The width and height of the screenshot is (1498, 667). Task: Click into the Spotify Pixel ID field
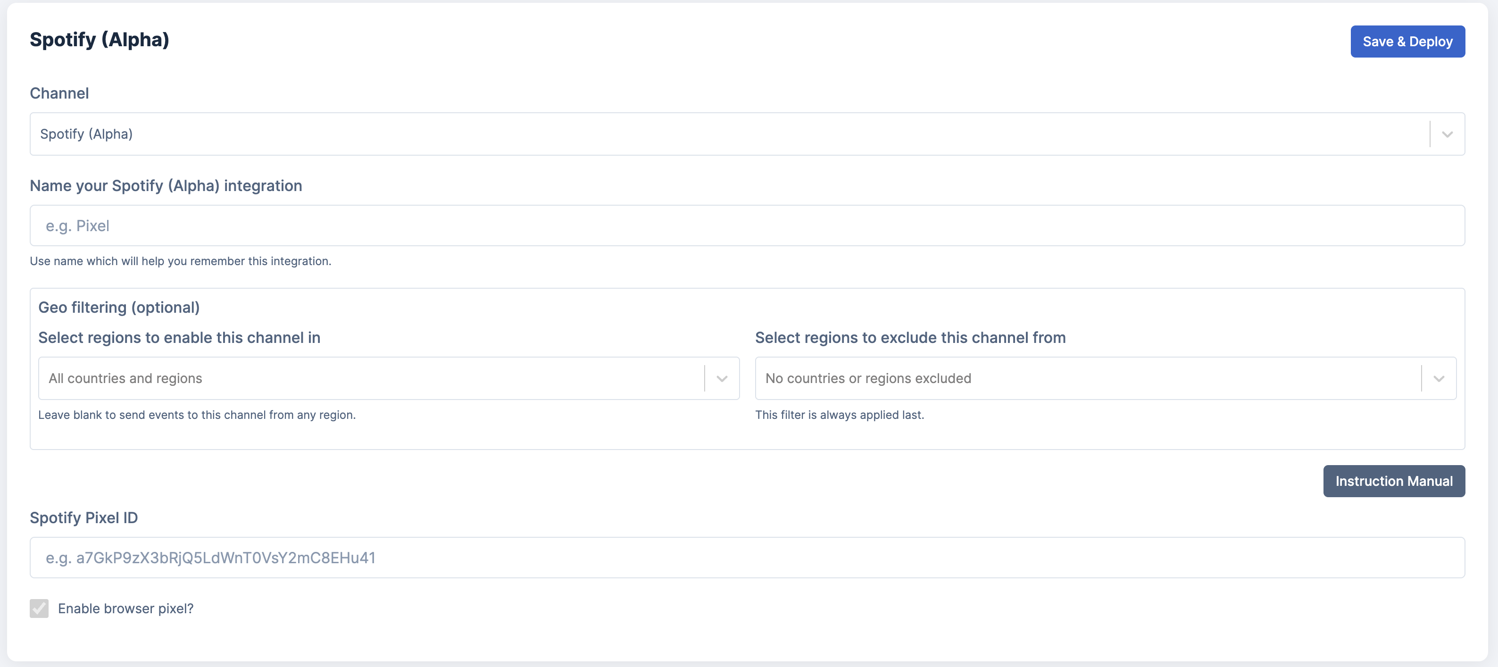747,558
